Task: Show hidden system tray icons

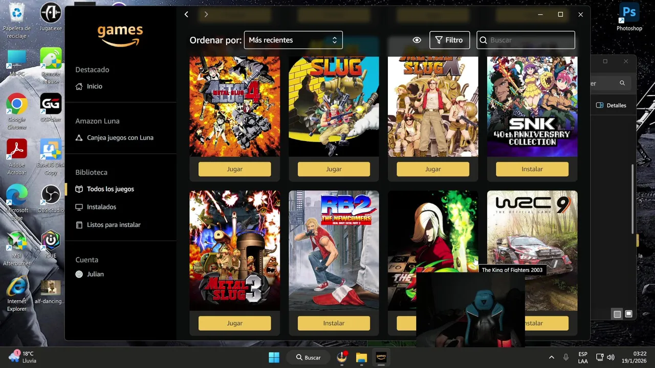Action: pyautogui.click(x=551, y=357)
